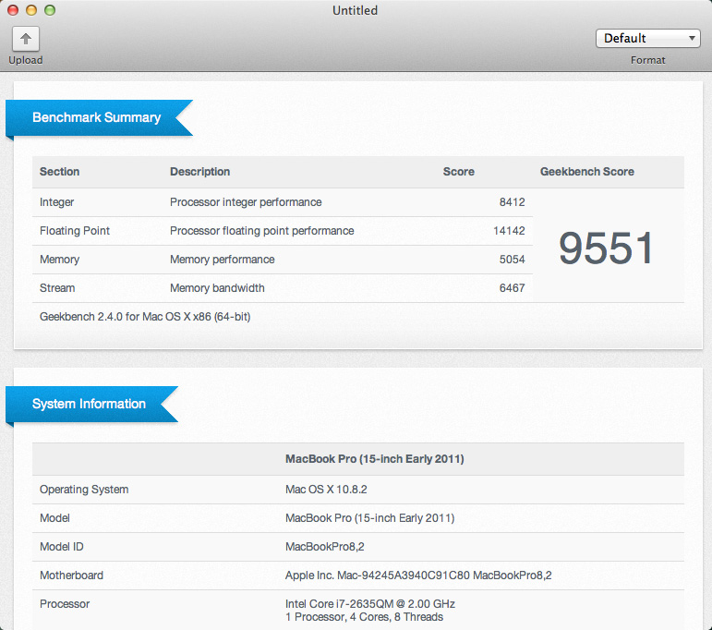Close the Untitled window with red button

coord(13,11)
